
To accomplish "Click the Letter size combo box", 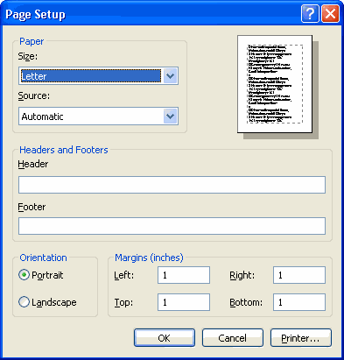I will (x=98, y=76).
